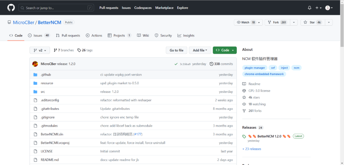Click the Readme book icon
The height and width of the screenshot is (165, 344).
click(x=244, y=84)
